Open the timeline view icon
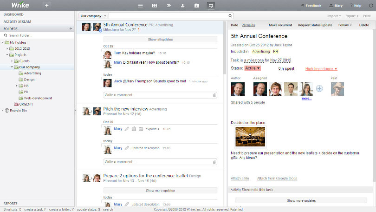376x212 pixels. 169,6
